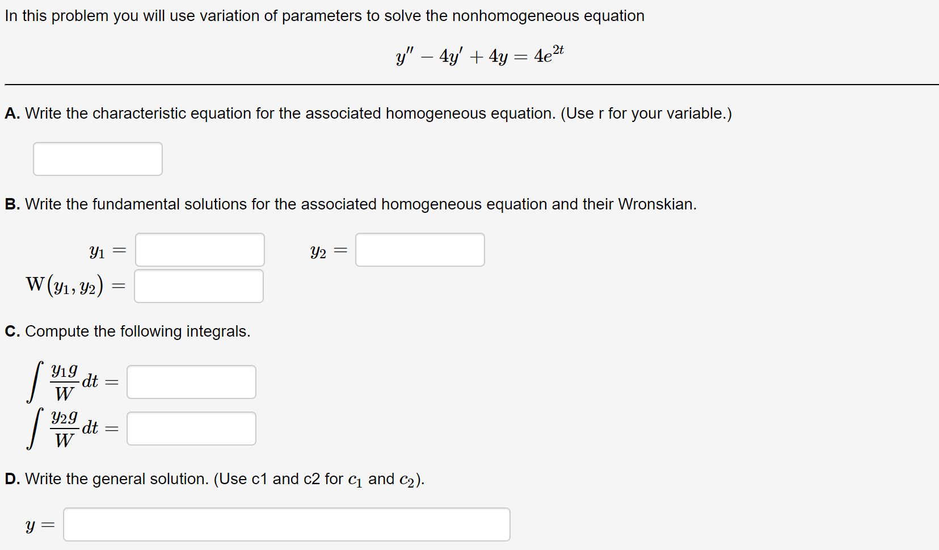Click the characteristic equation answer box
The image size is (939, 550).
pyautogui.click(x=97, y=158)
